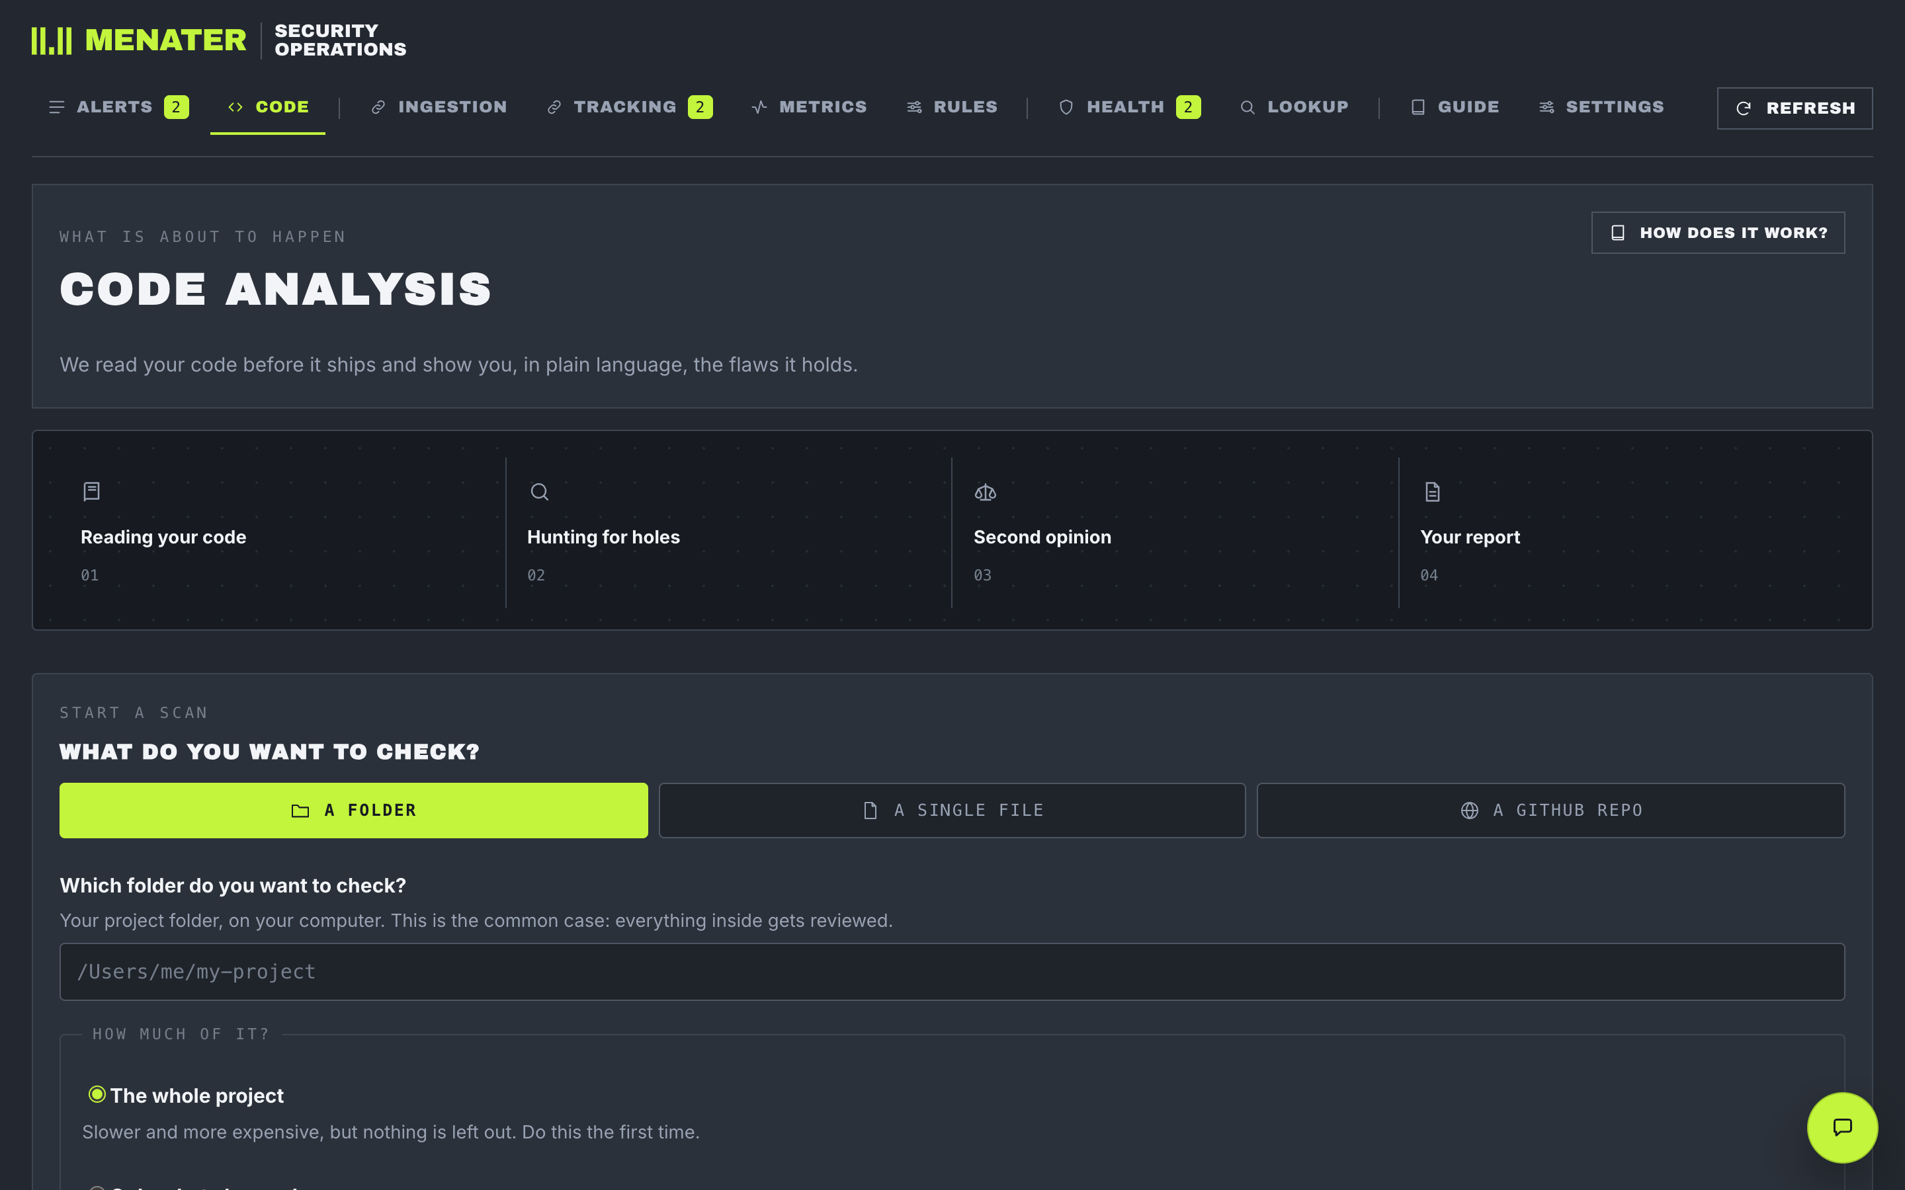The width and height of the screenshot is (1905, 1190).
Task: Open the Alerts tab
Action: coord(118,107)
